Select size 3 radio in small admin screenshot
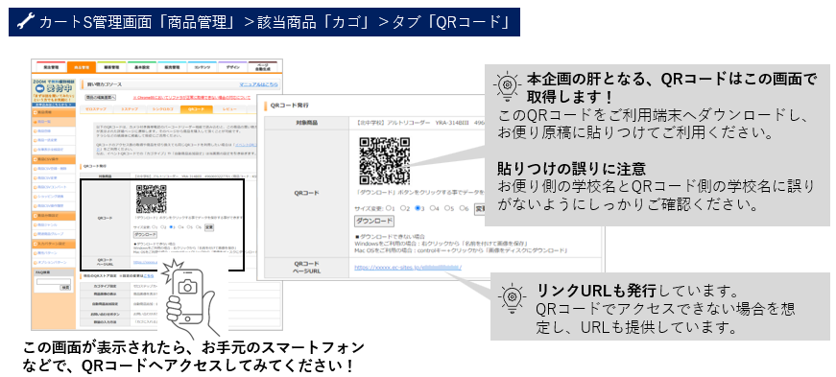836x377 pixels. (x=171, y=226)
